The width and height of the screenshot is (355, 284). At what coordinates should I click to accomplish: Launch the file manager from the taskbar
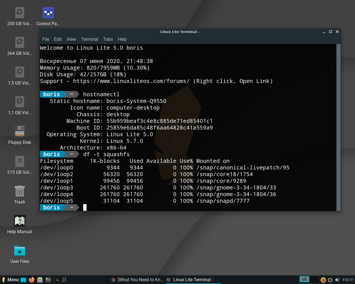pos(40,280)
